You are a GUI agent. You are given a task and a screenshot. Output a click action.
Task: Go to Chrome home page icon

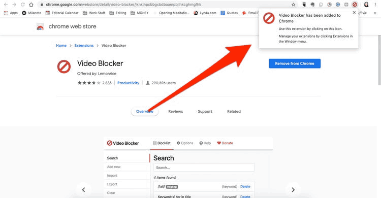pos(31,5)
